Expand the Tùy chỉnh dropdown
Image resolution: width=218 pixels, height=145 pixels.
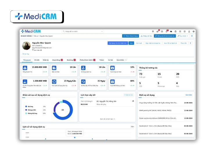(x=183, y=36)
